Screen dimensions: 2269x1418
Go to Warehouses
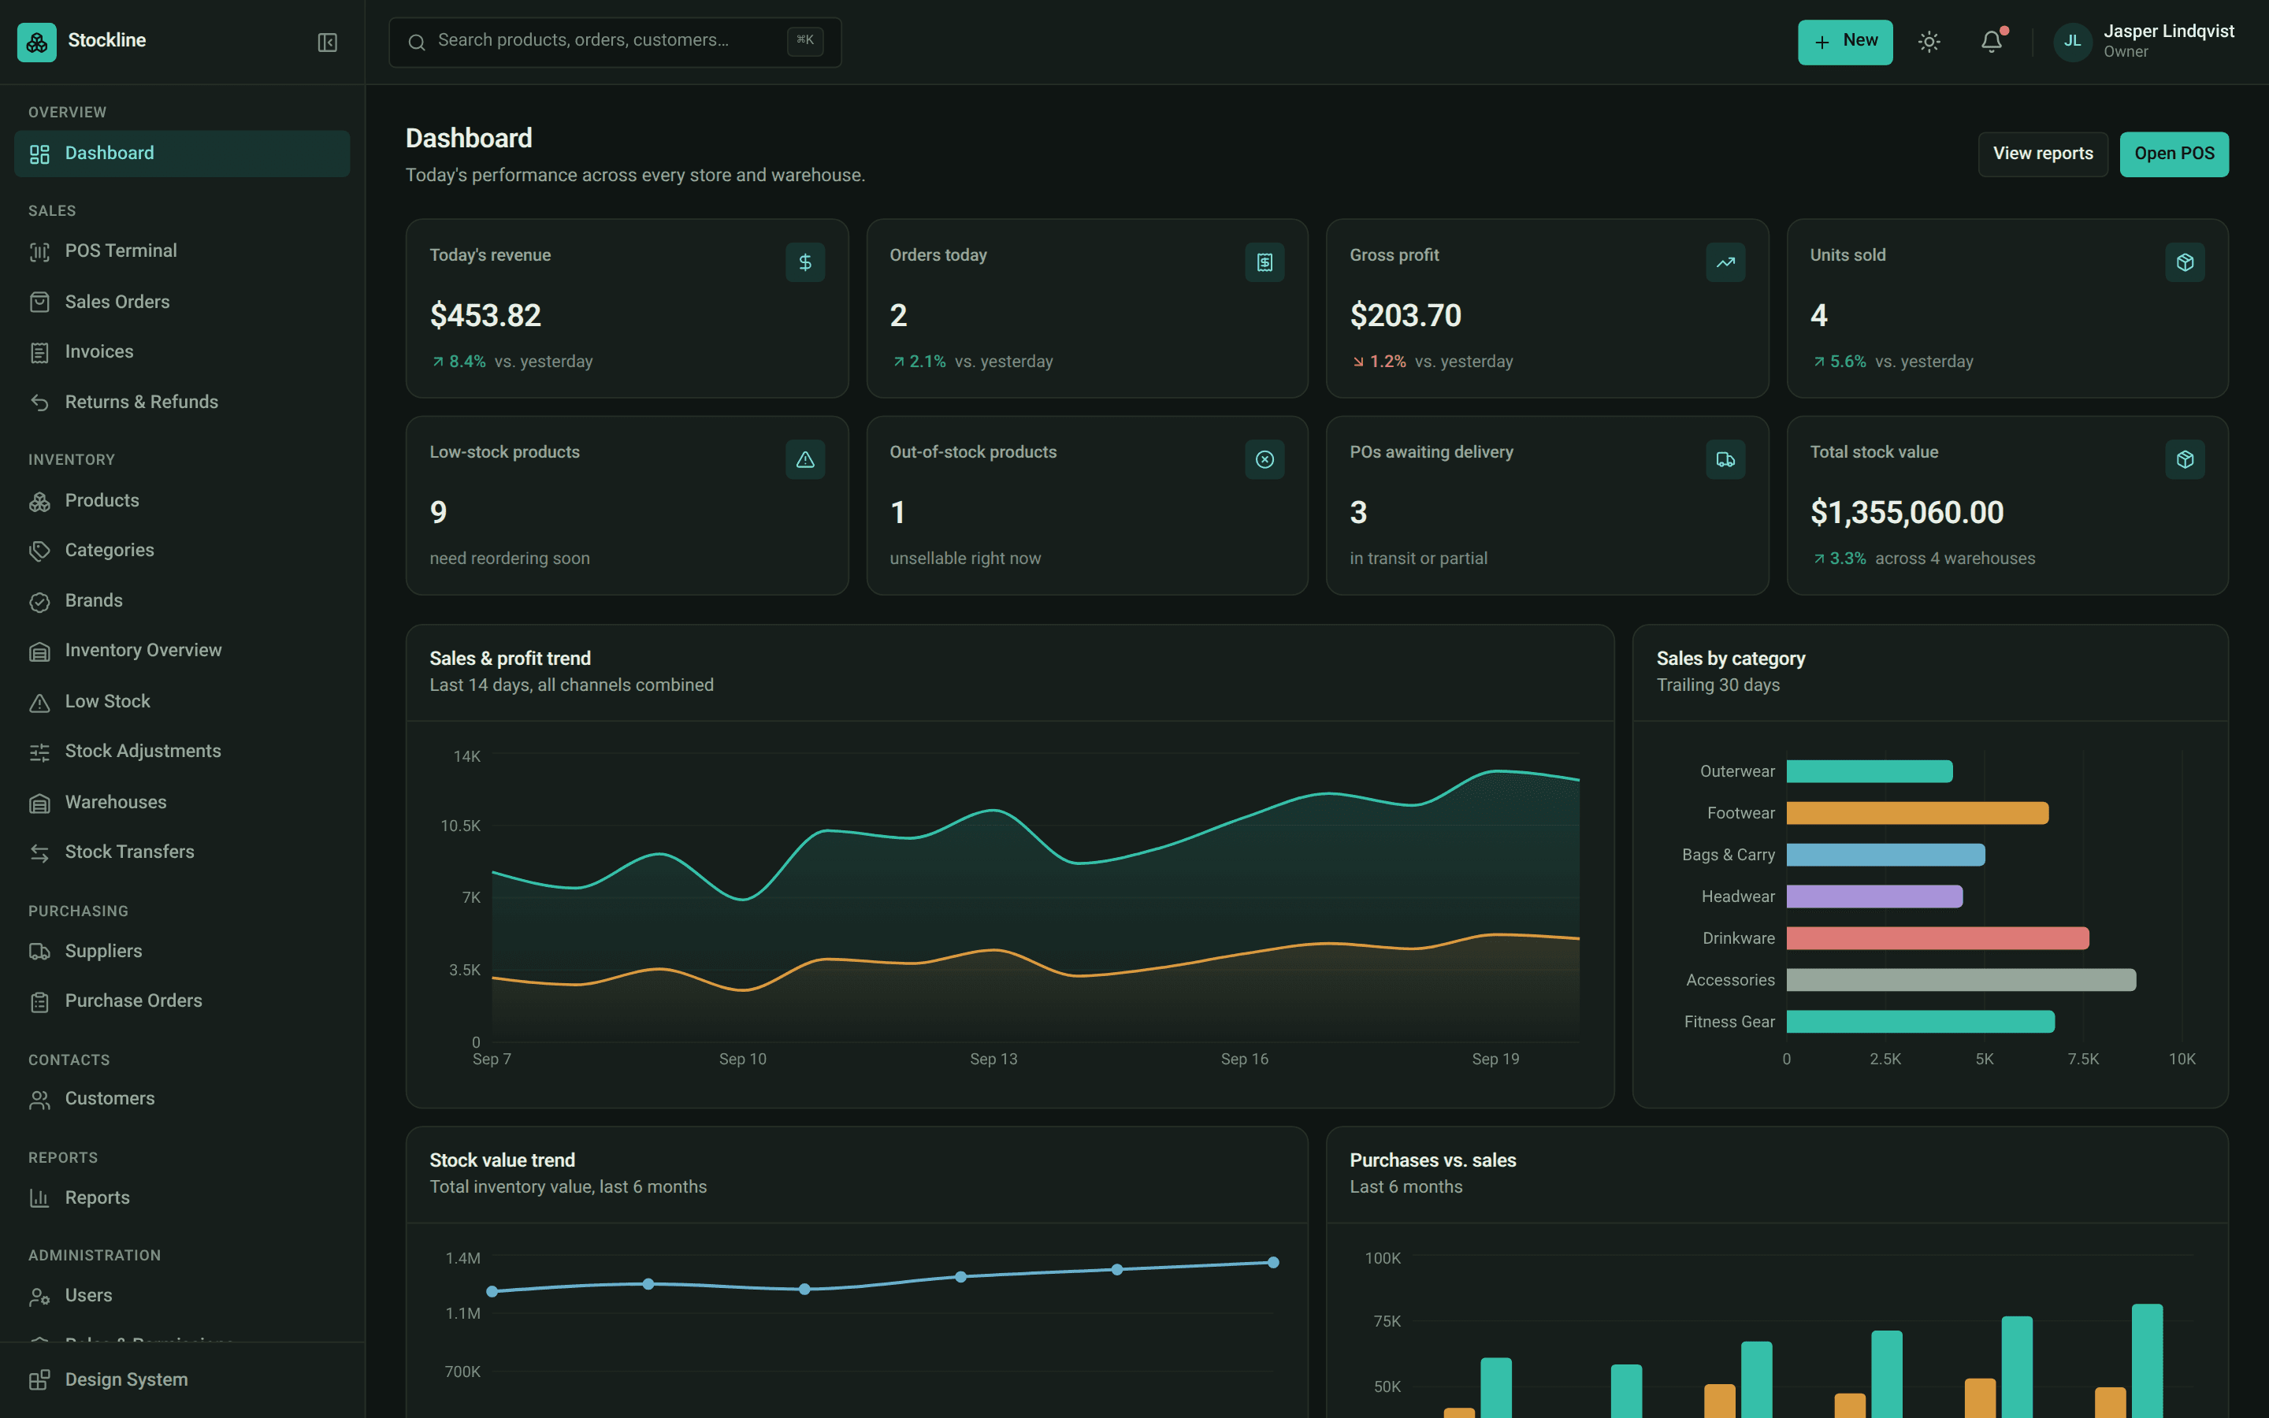pos(182,803)
